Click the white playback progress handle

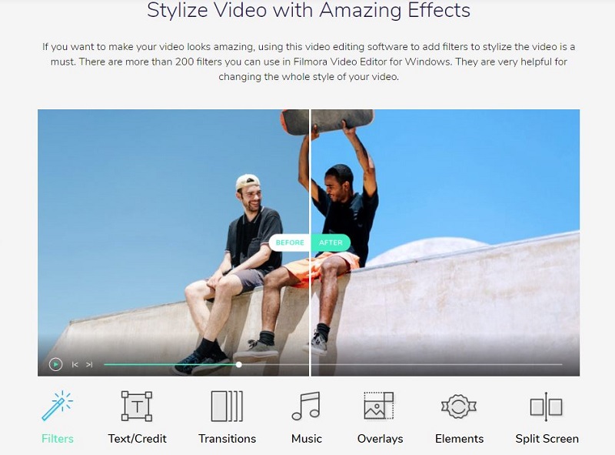(239, 364)
